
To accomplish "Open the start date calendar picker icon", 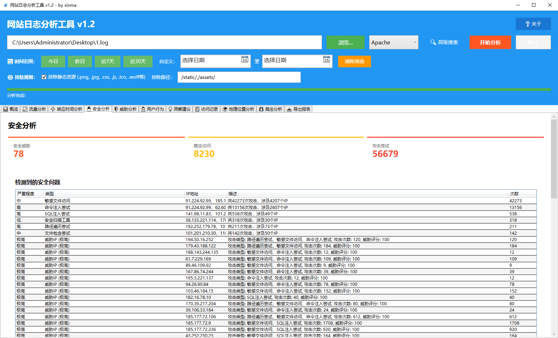I will (244, 60).
